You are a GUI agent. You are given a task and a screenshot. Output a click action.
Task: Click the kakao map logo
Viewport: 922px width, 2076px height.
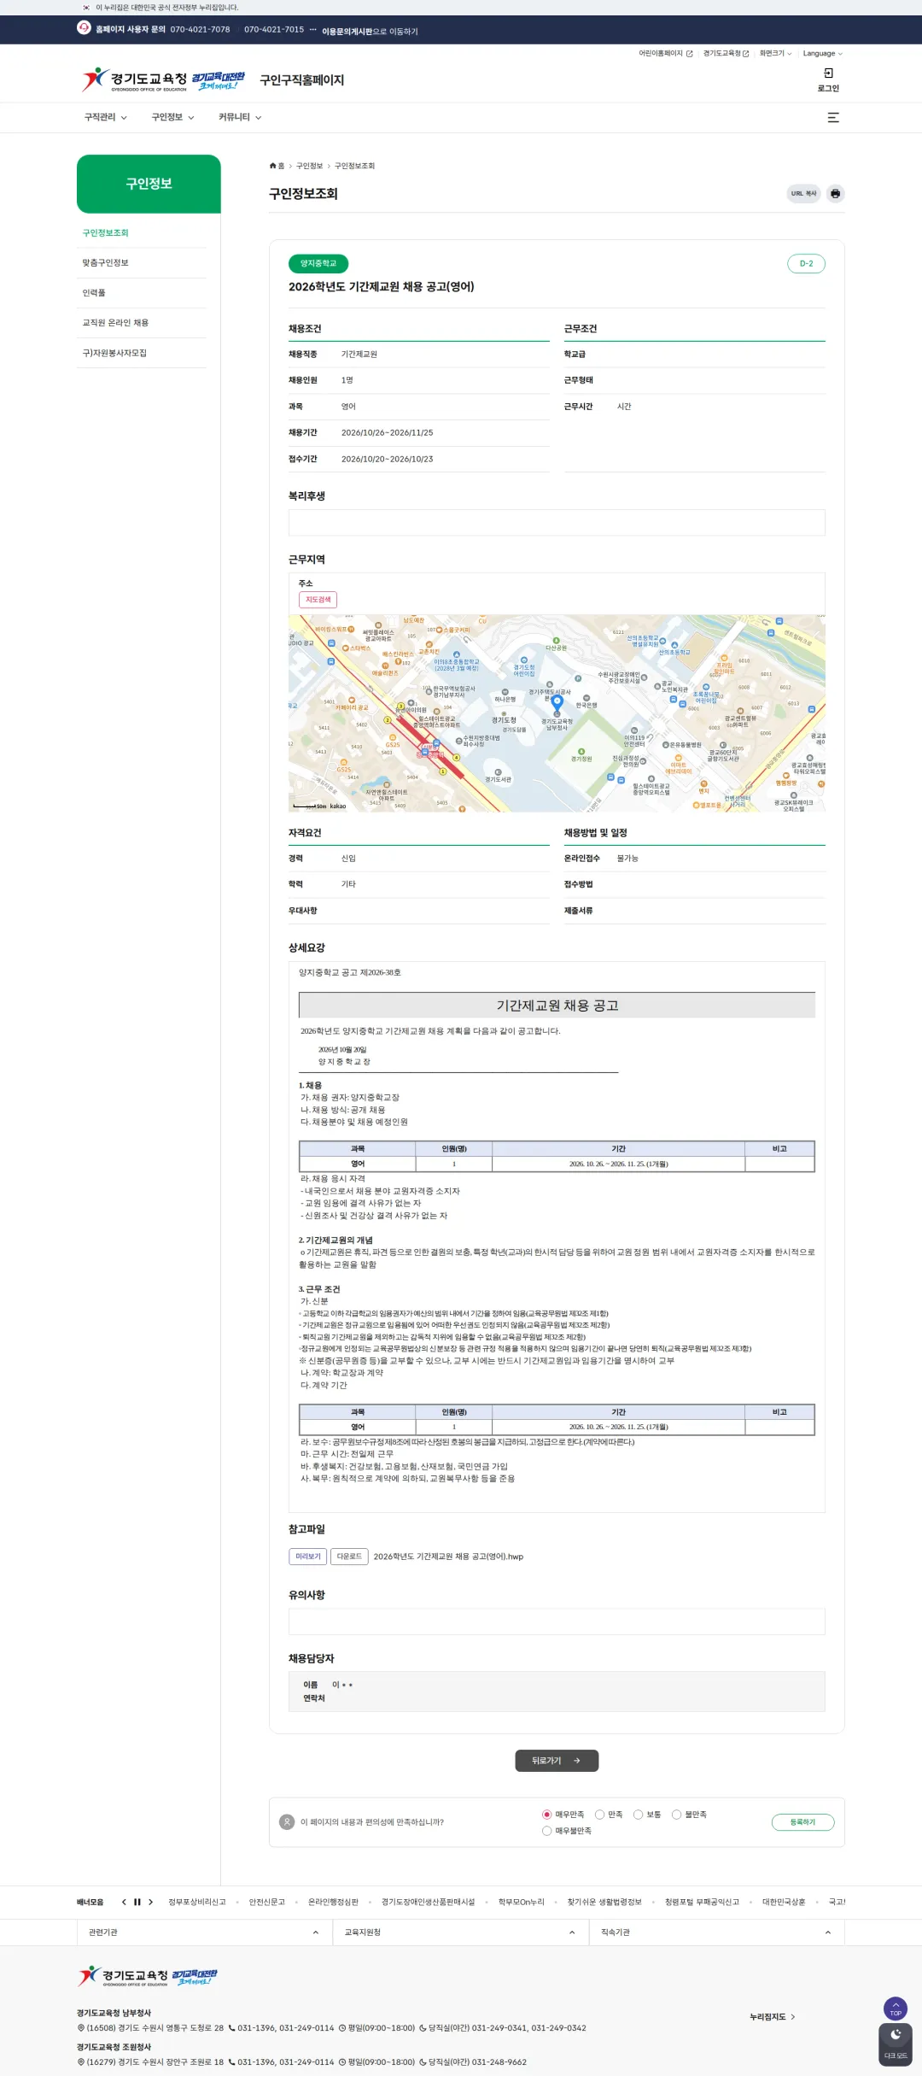point(338,806)
